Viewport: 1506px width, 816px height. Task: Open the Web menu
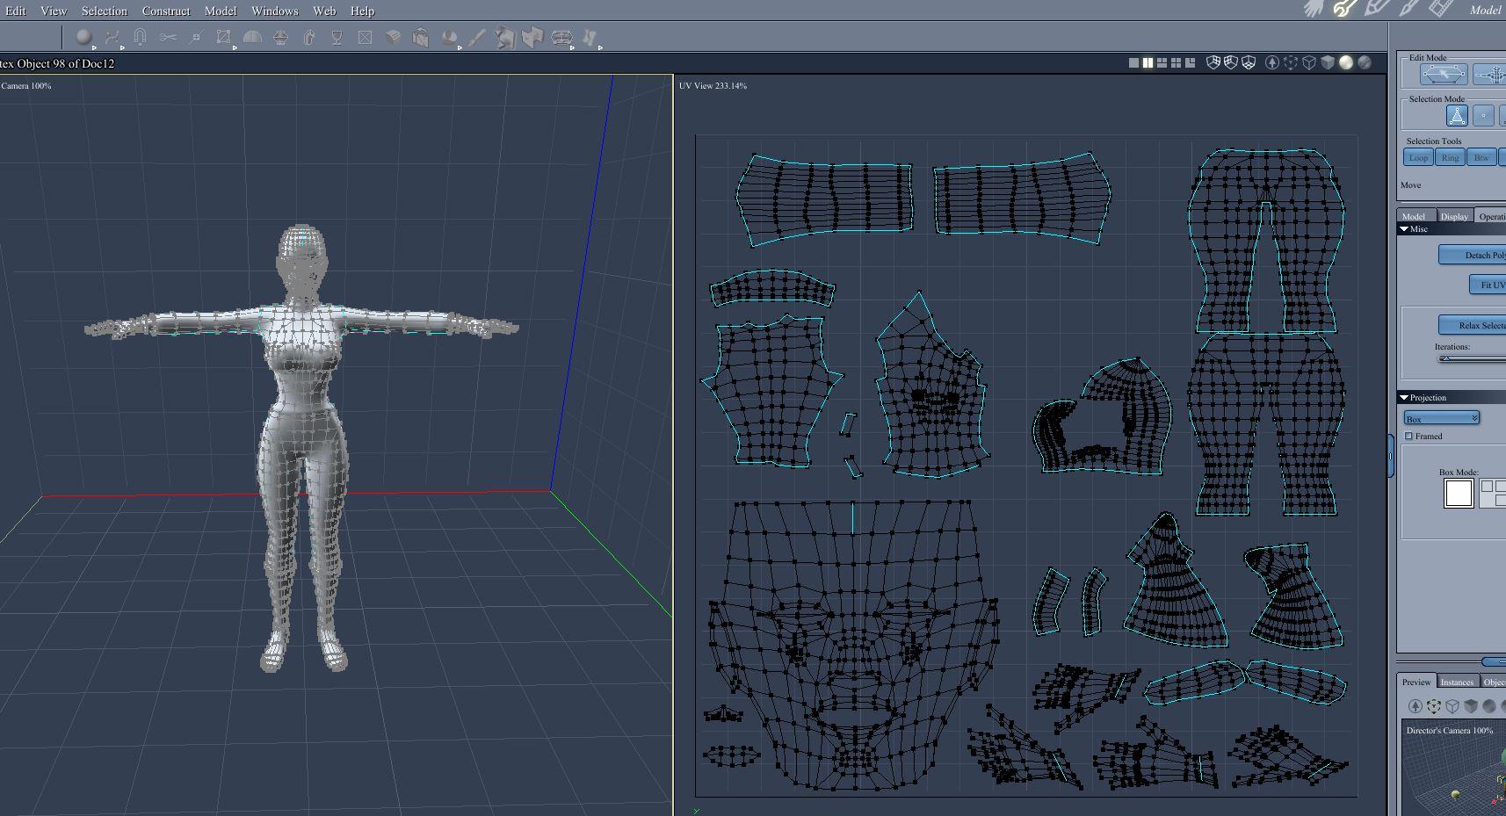324,11
